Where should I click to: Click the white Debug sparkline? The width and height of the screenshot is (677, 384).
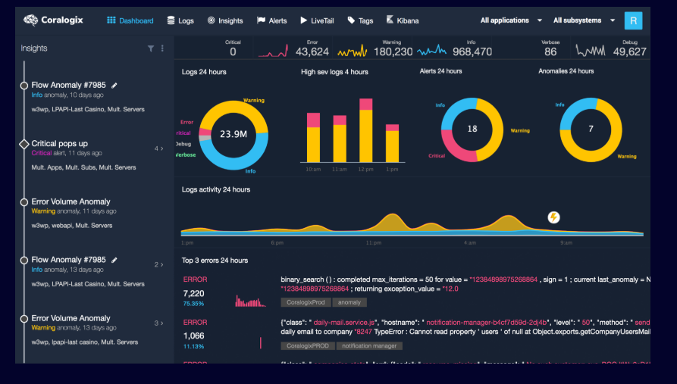coord(591,51)
